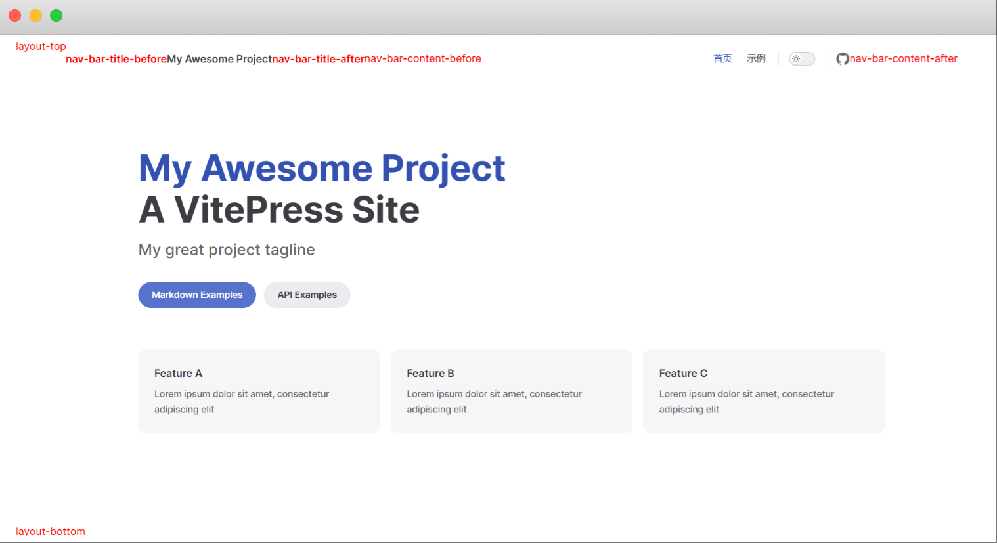Close the window with red button
Image resolution: width=997 pixels, height=543 pixels.
[x=15, y=16]
